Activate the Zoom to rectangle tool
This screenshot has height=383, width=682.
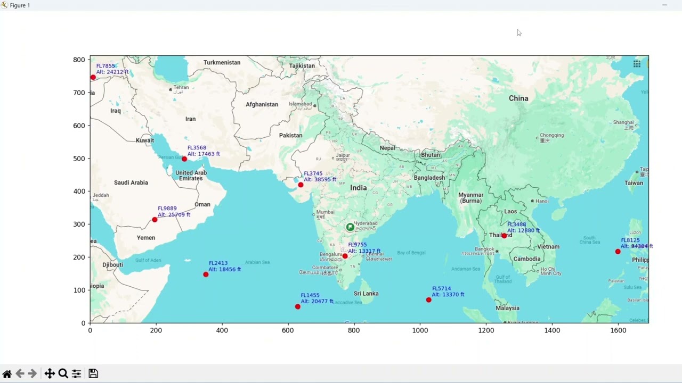63,373
